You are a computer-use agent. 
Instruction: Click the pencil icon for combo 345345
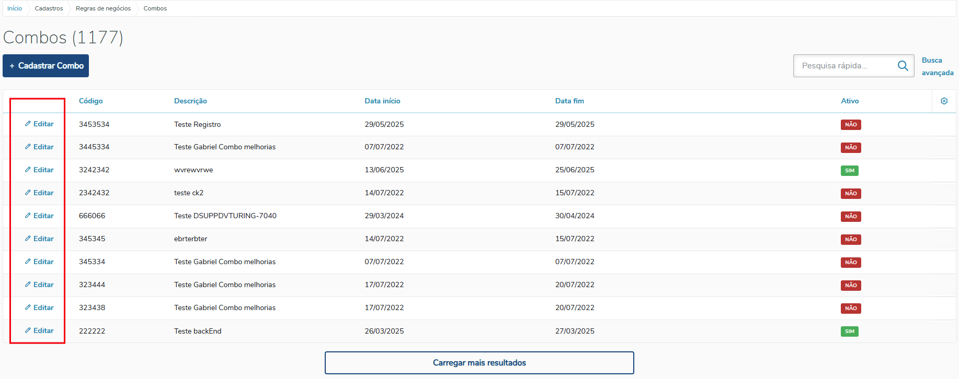click(28, 239)
